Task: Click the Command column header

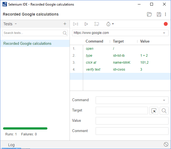Action: click(x=94, y=41)
